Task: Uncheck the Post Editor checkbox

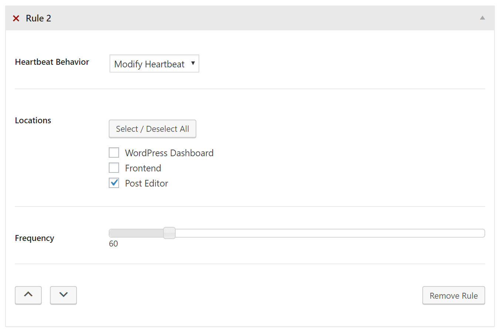Action: coord(114,183)
